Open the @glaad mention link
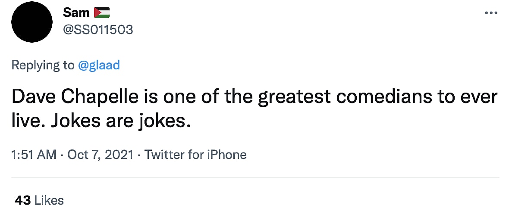This screenshot has height=221, width=509. [x=99, y=65]
